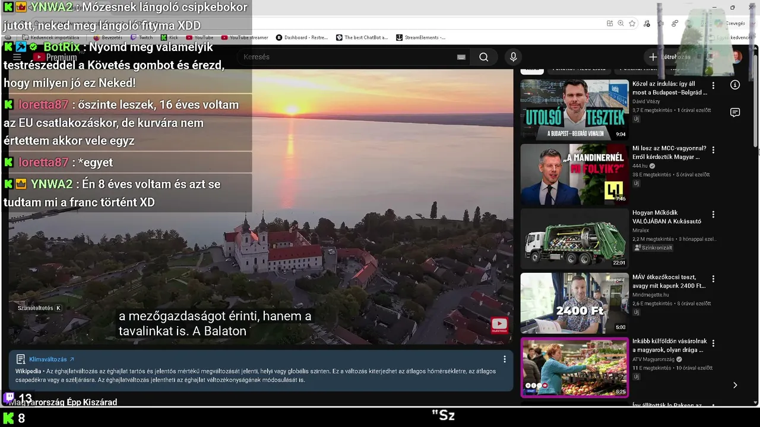Screen dimensions: 760x427
Task: Open the video info circle icon
Action: pyautogui.click(x=735, y=85)
